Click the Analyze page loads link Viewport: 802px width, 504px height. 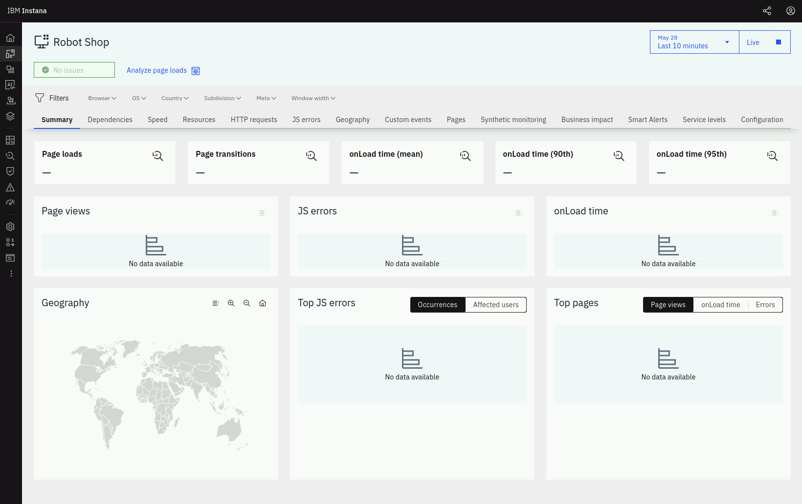pos(163,70)
